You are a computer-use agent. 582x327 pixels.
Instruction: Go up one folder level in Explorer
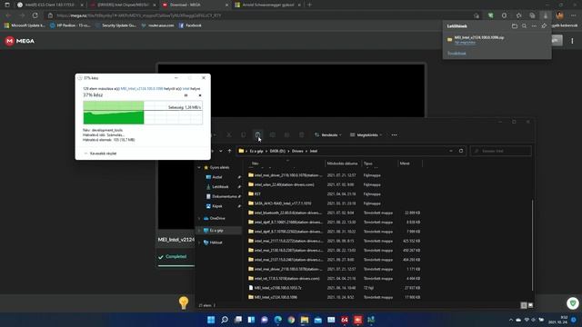(229, 151)
